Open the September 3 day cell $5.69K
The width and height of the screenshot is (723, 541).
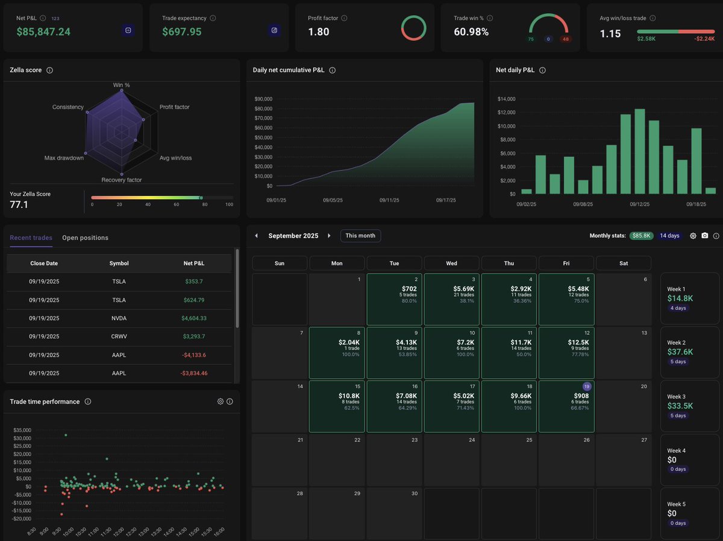(x=451, y=299)
